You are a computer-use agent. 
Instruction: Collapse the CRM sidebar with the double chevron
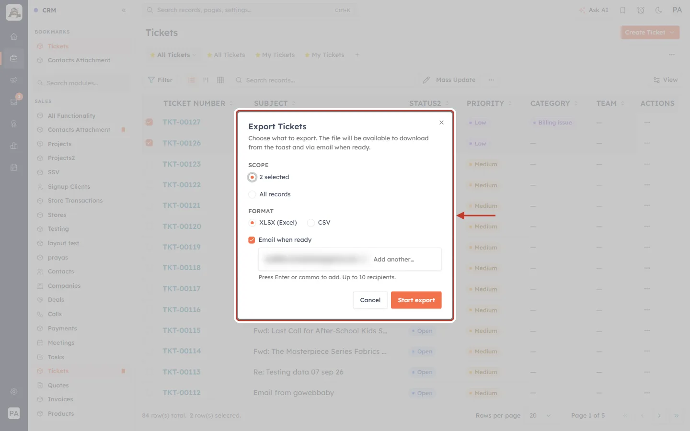click(124, 10)
